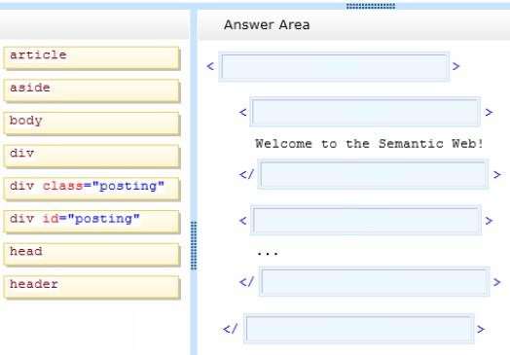
Task: Pick the header option tile
Action: point(91,287)
